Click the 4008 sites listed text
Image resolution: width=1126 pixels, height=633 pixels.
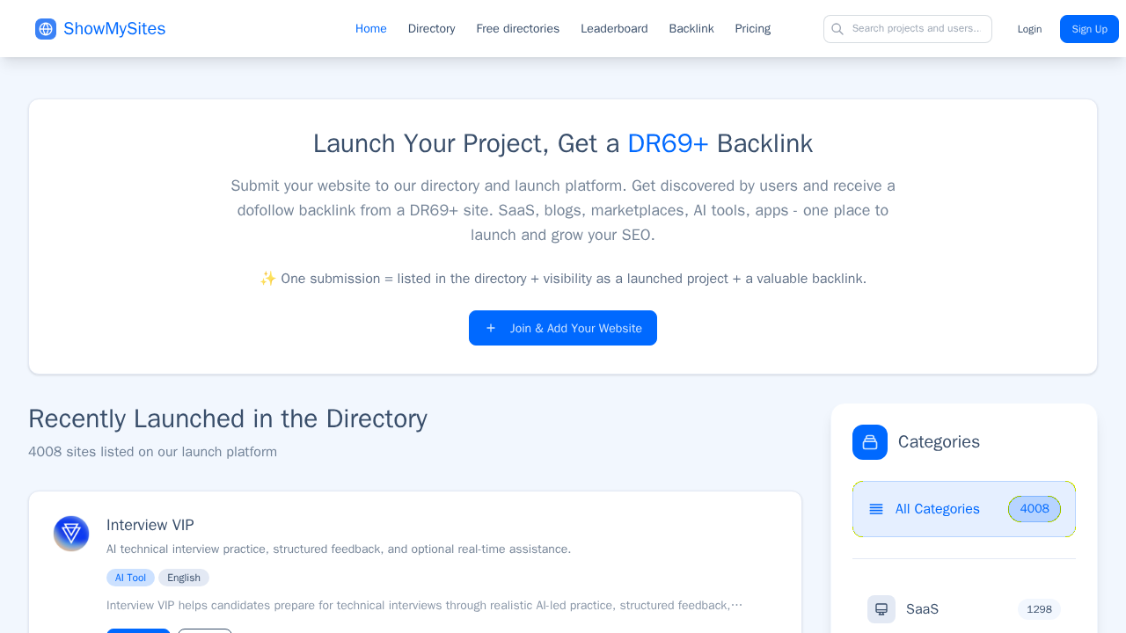[x=152, y=452]
